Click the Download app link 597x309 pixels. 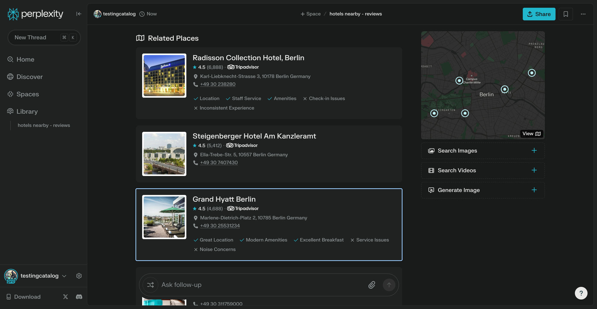tap(24, 297)
